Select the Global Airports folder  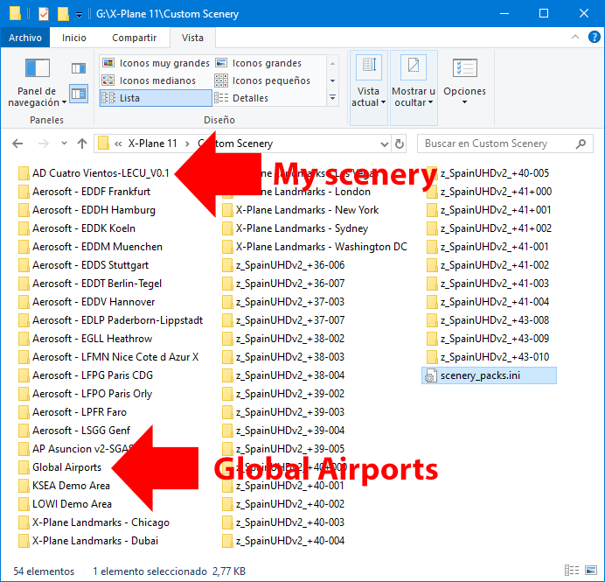click(59, 467)
